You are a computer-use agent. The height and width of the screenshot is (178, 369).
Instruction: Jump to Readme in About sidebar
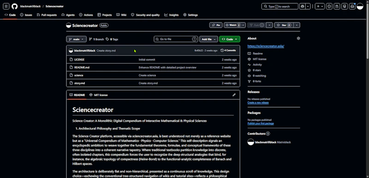[x=256, y=53]
